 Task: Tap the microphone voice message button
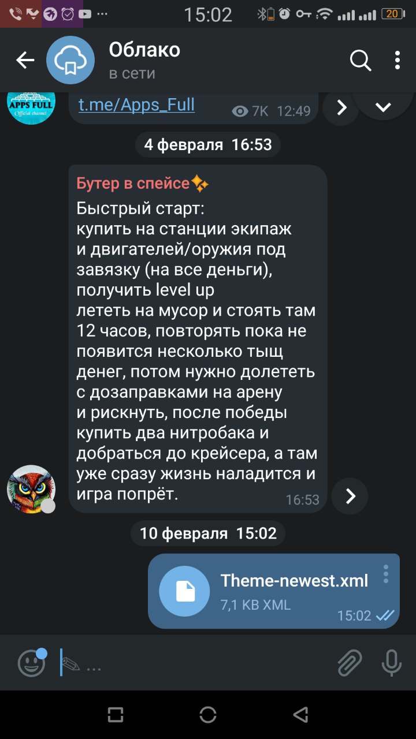pos(392,663)
